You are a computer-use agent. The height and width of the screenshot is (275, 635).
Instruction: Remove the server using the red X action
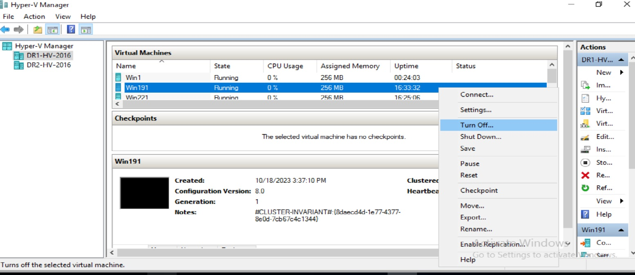tap(603, 175)
